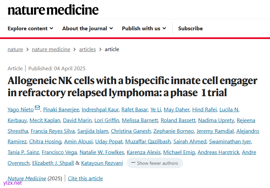The height and width of the screenshot is (188, 270).
Task: Click the email envelope icon beside Yago Nieto
Action: click(x=37, y=108)
